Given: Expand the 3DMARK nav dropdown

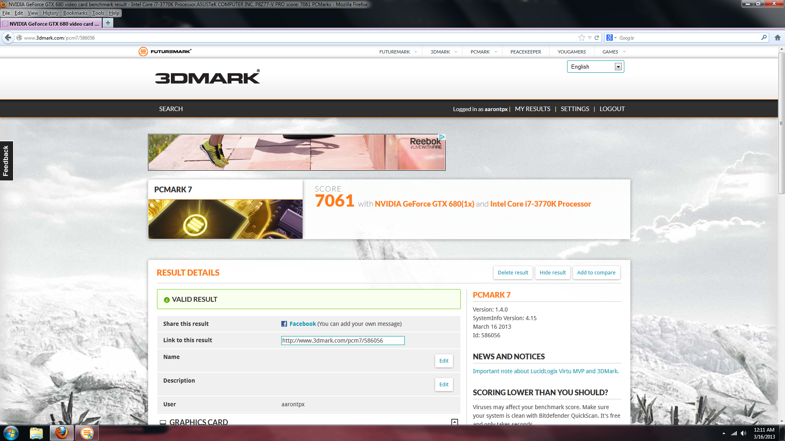Looking at the screenshot, I should click(x=456, y=52).
